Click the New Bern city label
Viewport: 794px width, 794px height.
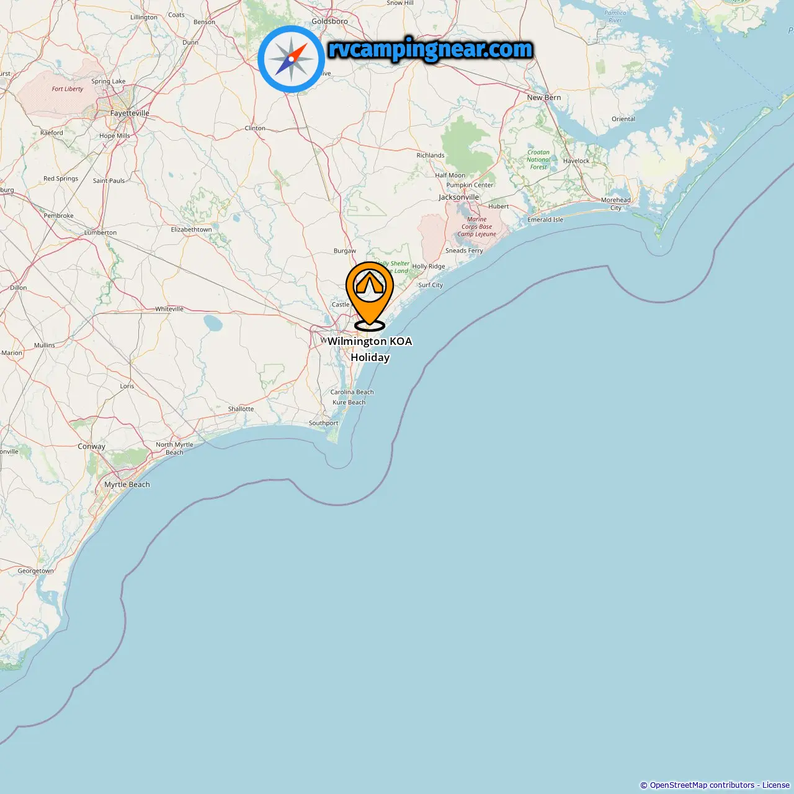(x=544, y=97)
